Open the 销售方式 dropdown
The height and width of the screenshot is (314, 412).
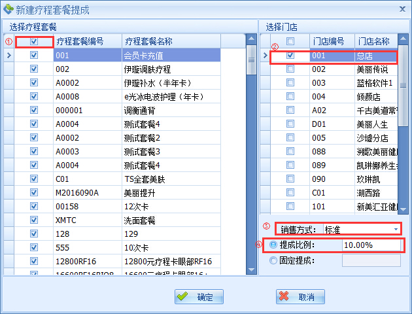click(x=396, y=229)
